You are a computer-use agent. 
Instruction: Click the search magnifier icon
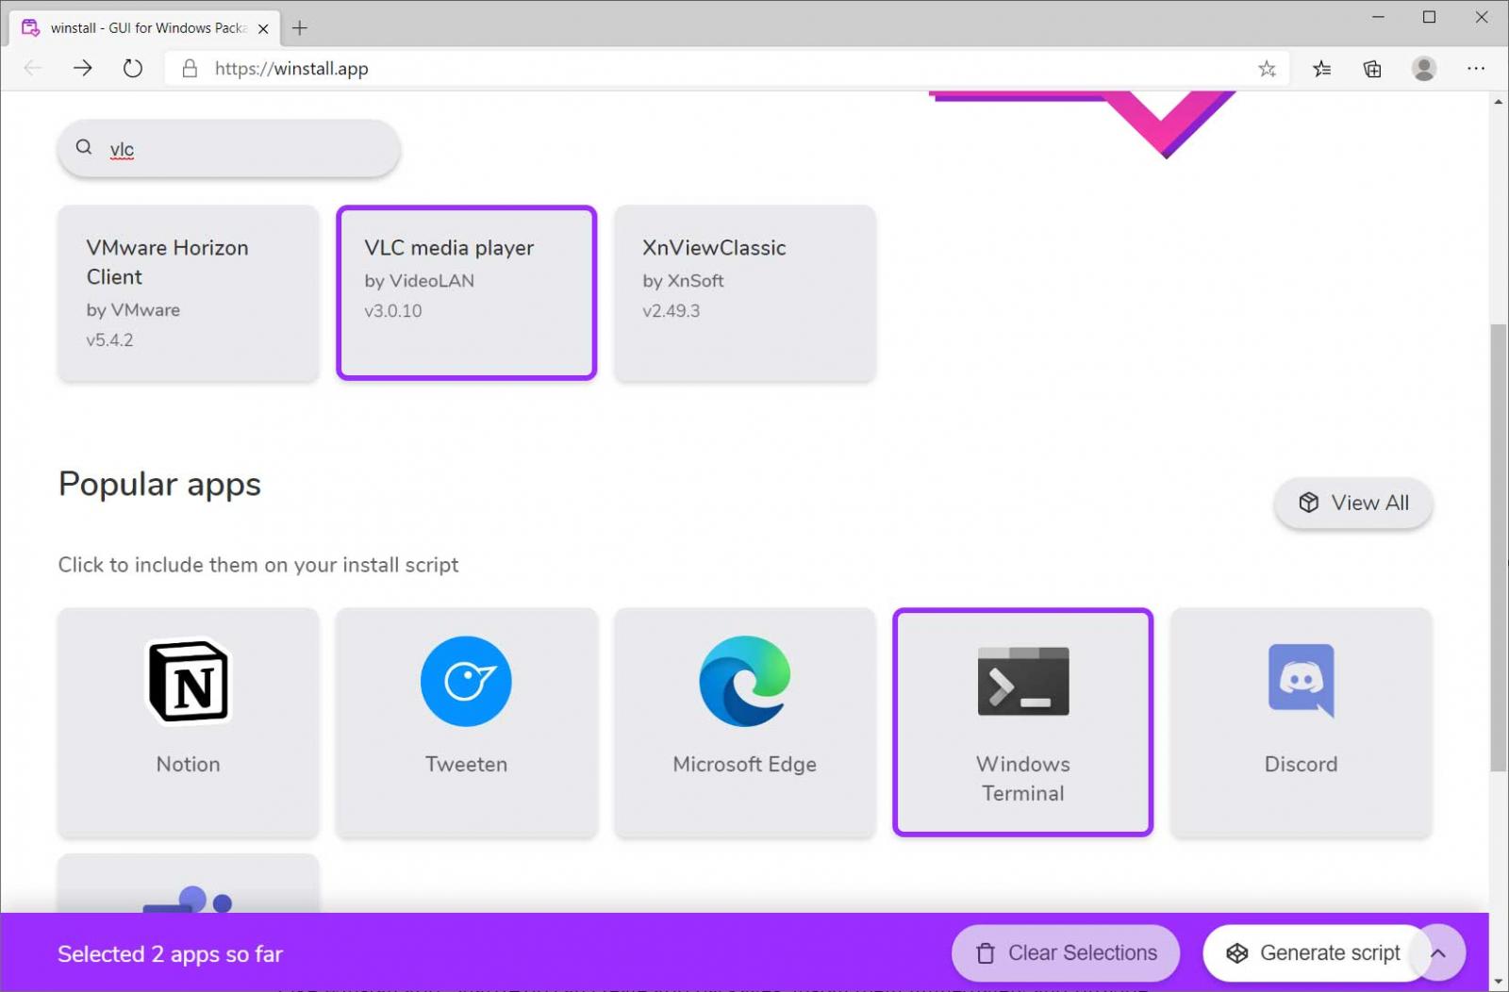[x=84, y=147]
